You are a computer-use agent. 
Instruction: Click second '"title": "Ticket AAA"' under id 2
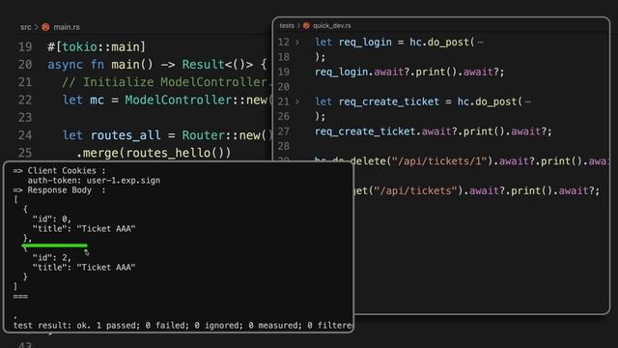coord(84,267)
